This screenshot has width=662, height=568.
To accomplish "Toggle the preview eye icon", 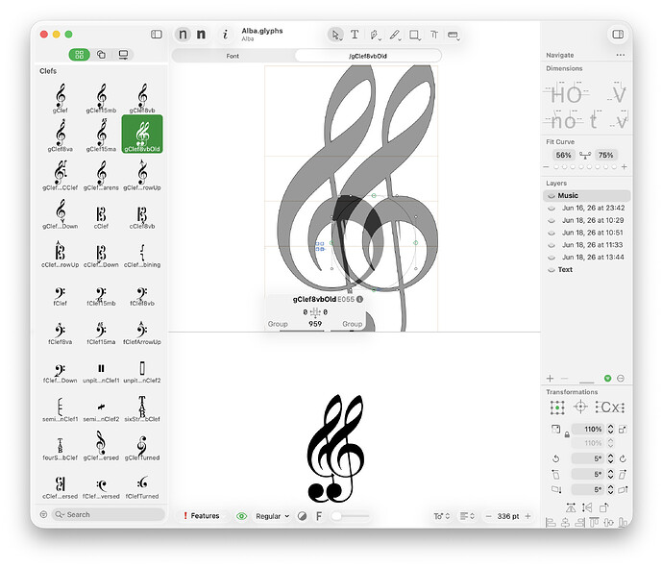I will (x=241, y=516).
